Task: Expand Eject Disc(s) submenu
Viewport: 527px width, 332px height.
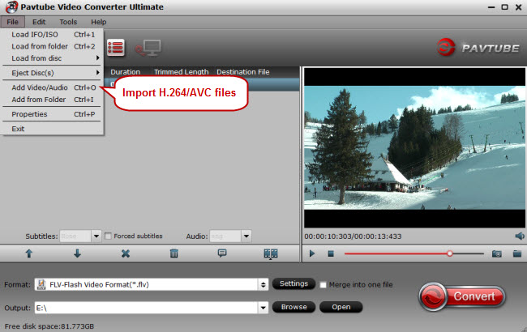Action: coord(53,73)
